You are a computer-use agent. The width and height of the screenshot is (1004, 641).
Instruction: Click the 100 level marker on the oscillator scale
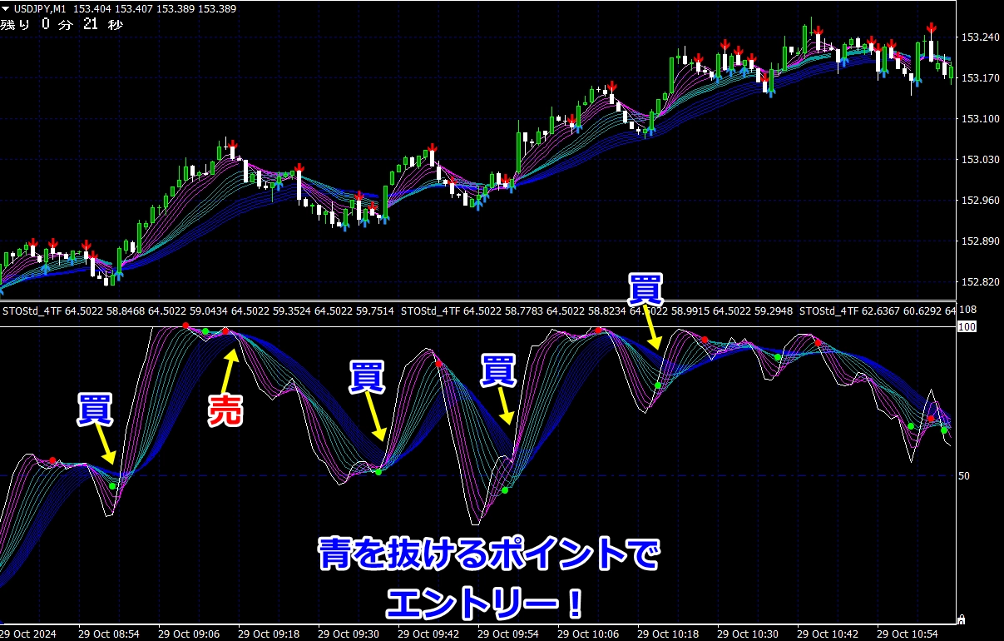pyautogui.click(x=967, y=327)
